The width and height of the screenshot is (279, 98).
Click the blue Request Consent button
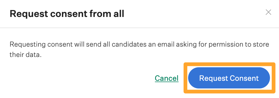tap(229, 78)
